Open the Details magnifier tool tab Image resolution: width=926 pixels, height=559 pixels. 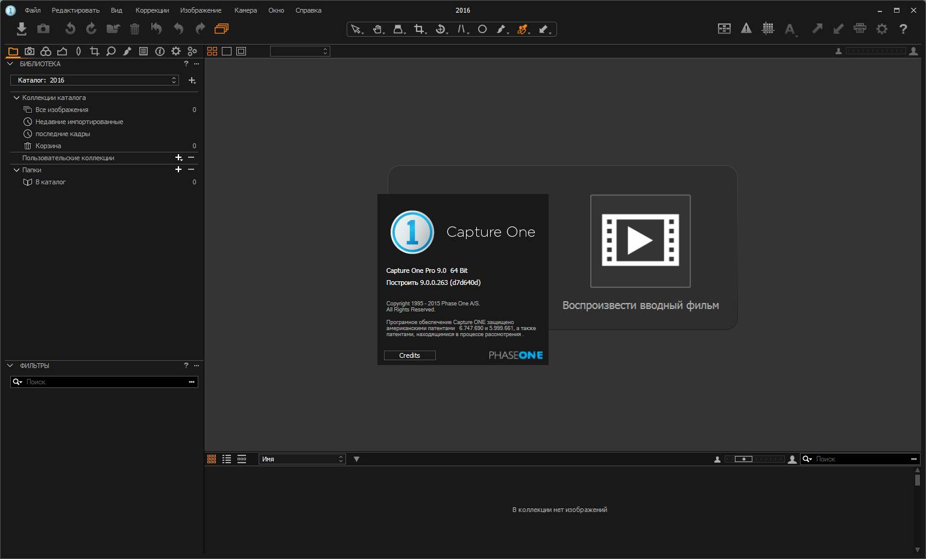111,51
